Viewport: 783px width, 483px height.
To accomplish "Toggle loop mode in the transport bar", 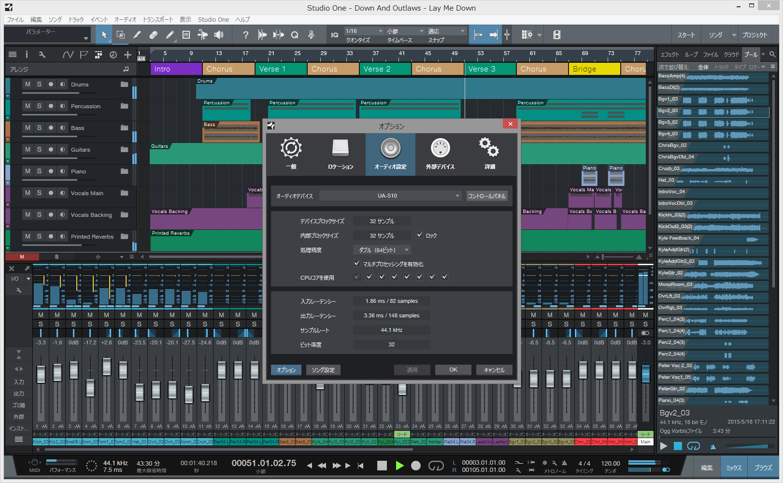I will (x=436, y=466).
